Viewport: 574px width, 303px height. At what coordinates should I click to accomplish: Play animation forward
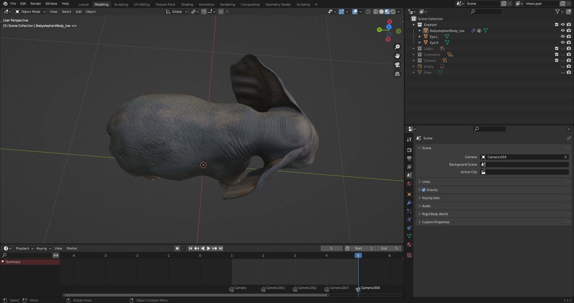pos(209,248)
